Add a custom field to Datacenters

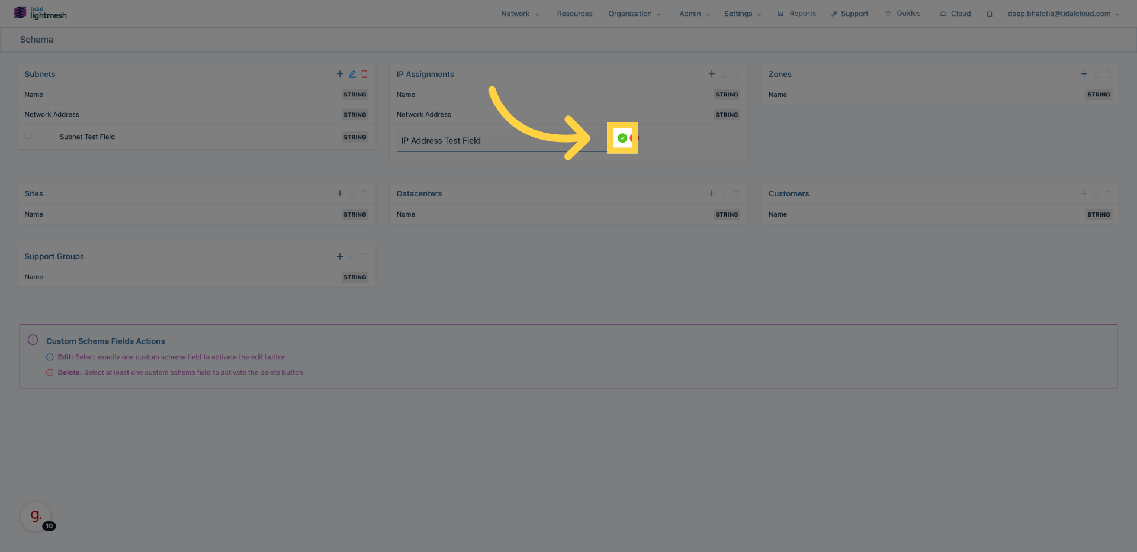click(x=712, y=193)
